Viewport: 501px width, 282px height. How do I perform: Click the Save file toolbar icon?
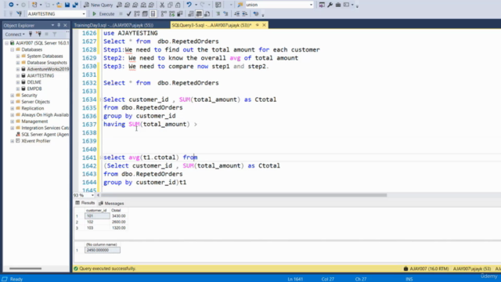coord(67,5)
